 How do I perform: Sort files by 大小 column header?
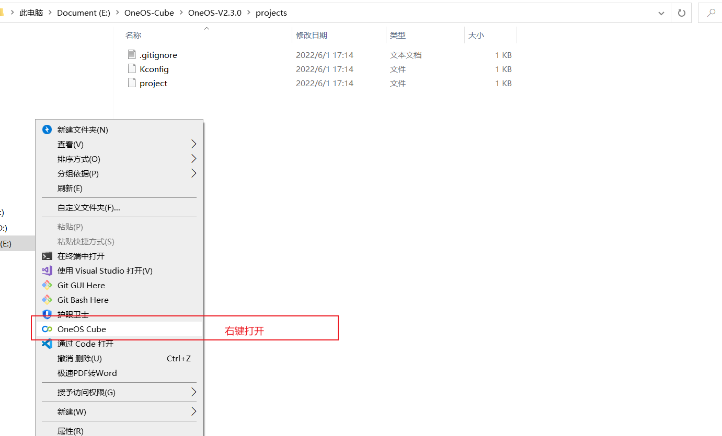click(x=476, y=35)
